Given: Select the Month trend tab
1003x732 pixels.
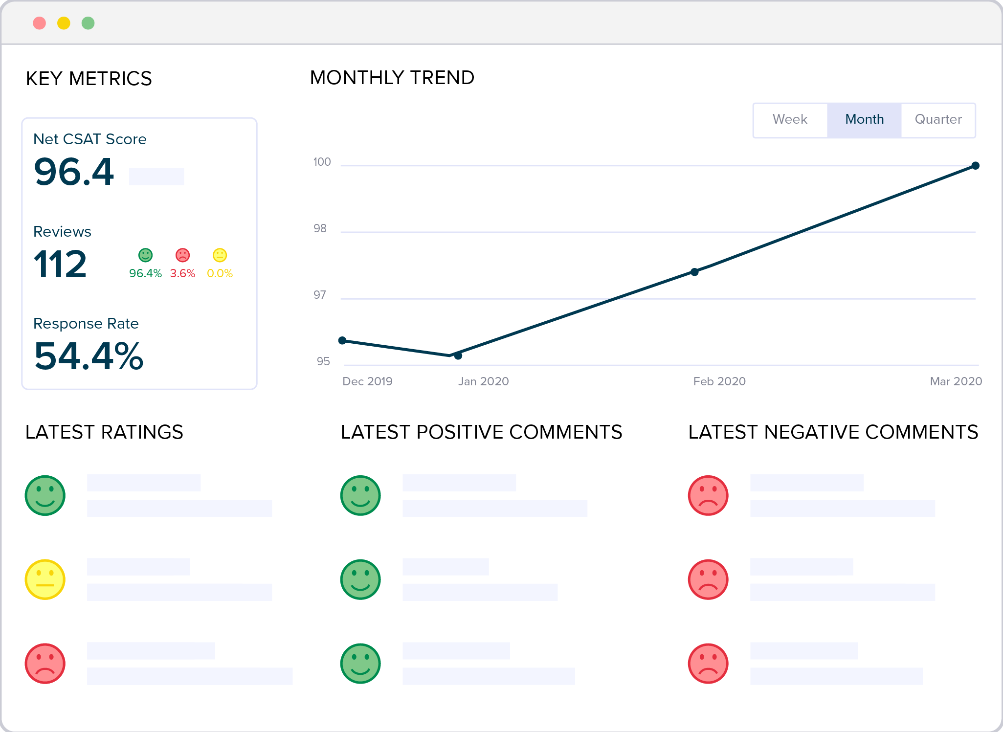Looking at the screenshot, I should coord(864,120).
